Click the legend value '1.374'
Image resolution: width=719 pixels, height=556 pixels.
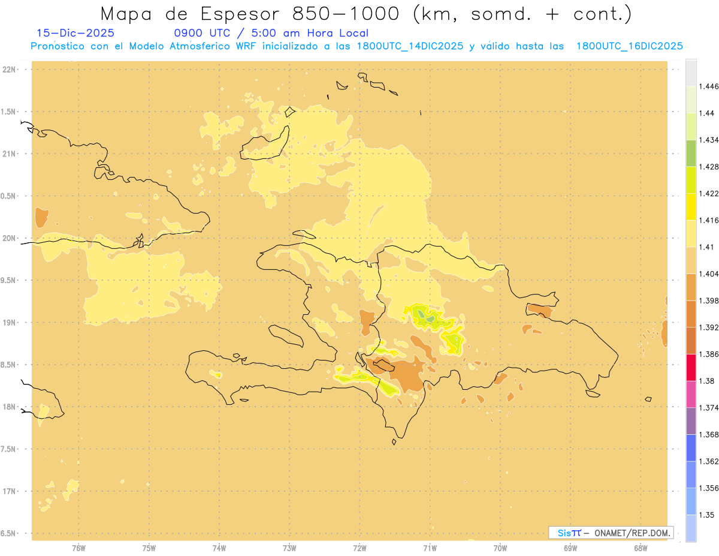[x=710, y=408]
